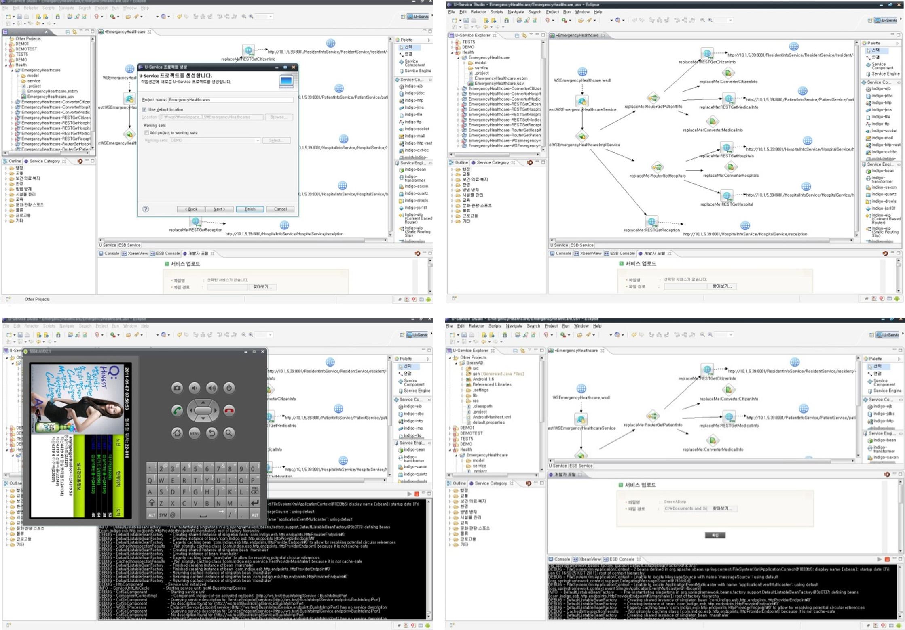This screenshot has width=905, height=630.
Task: Click the Cancel button in the dialog
Action: (280, 209)
